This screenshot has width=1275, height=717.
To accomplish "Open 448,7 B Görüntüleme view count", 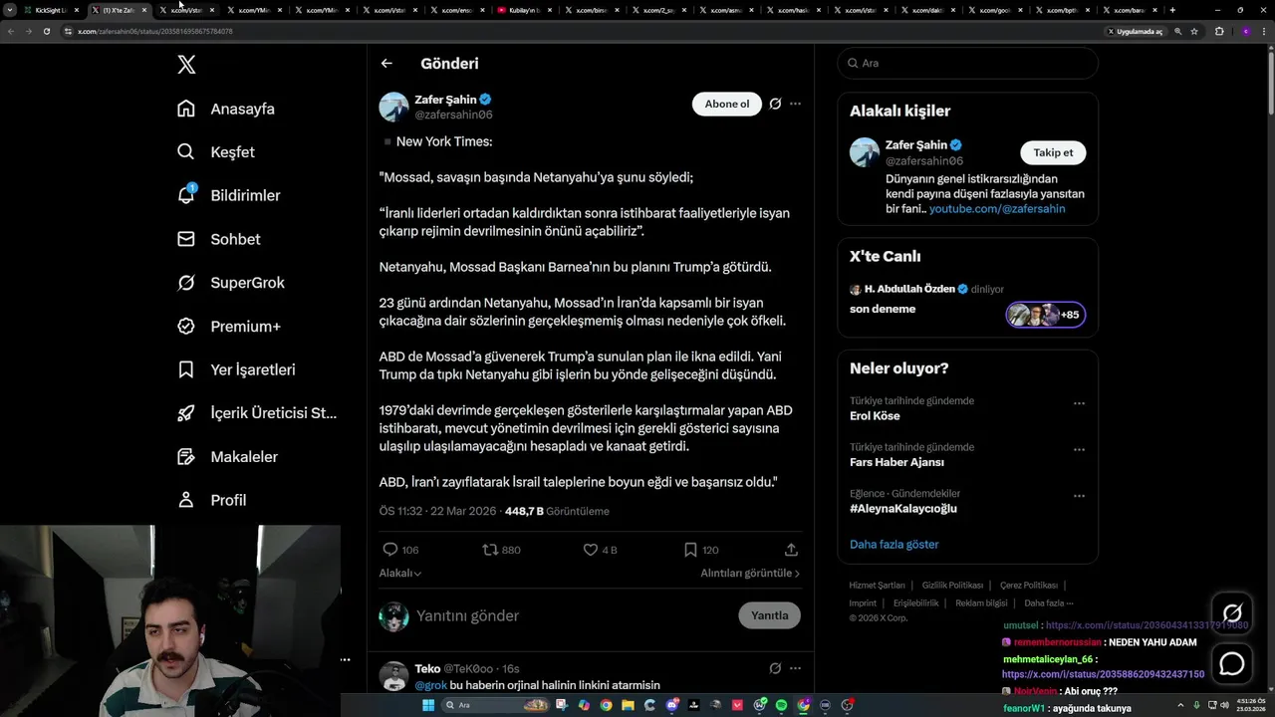I will (557, 511).
